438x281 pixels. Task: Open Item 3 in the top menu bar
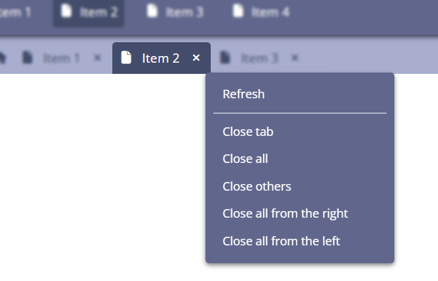184,12
